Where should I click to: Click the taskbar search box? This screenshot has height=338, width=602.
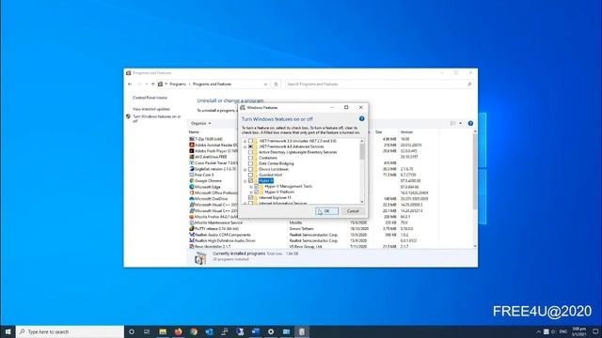(x=70, y=331)
